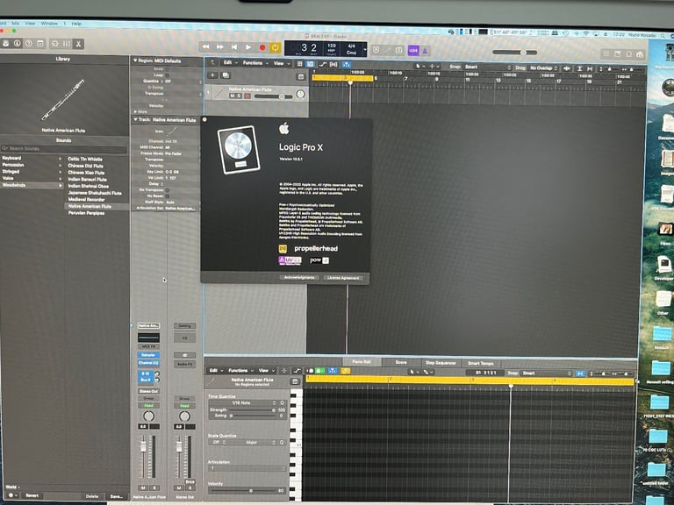Click the Search Sounds field in Library
Image resolution: width=674 pixels, height=505 pixels.
click(x=63, y=148)
